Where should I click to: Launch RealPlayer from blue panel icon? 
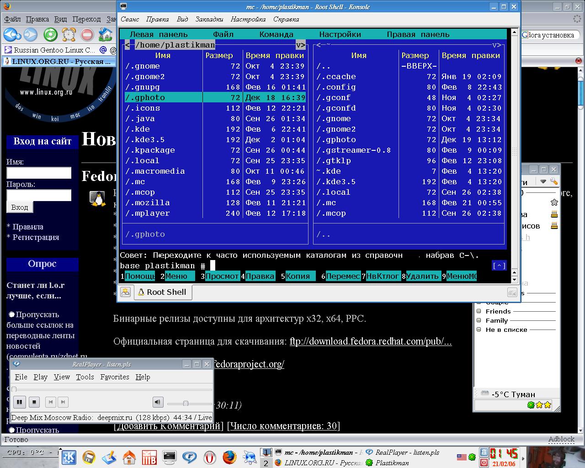(x=190, y=457)
